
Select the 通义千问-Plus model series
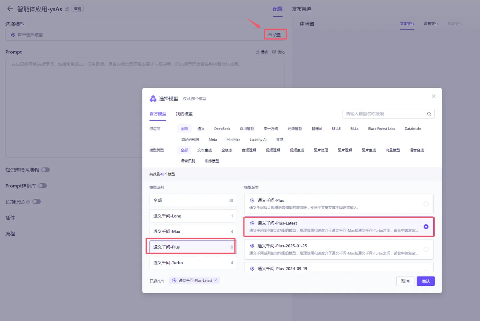[193, 247]
